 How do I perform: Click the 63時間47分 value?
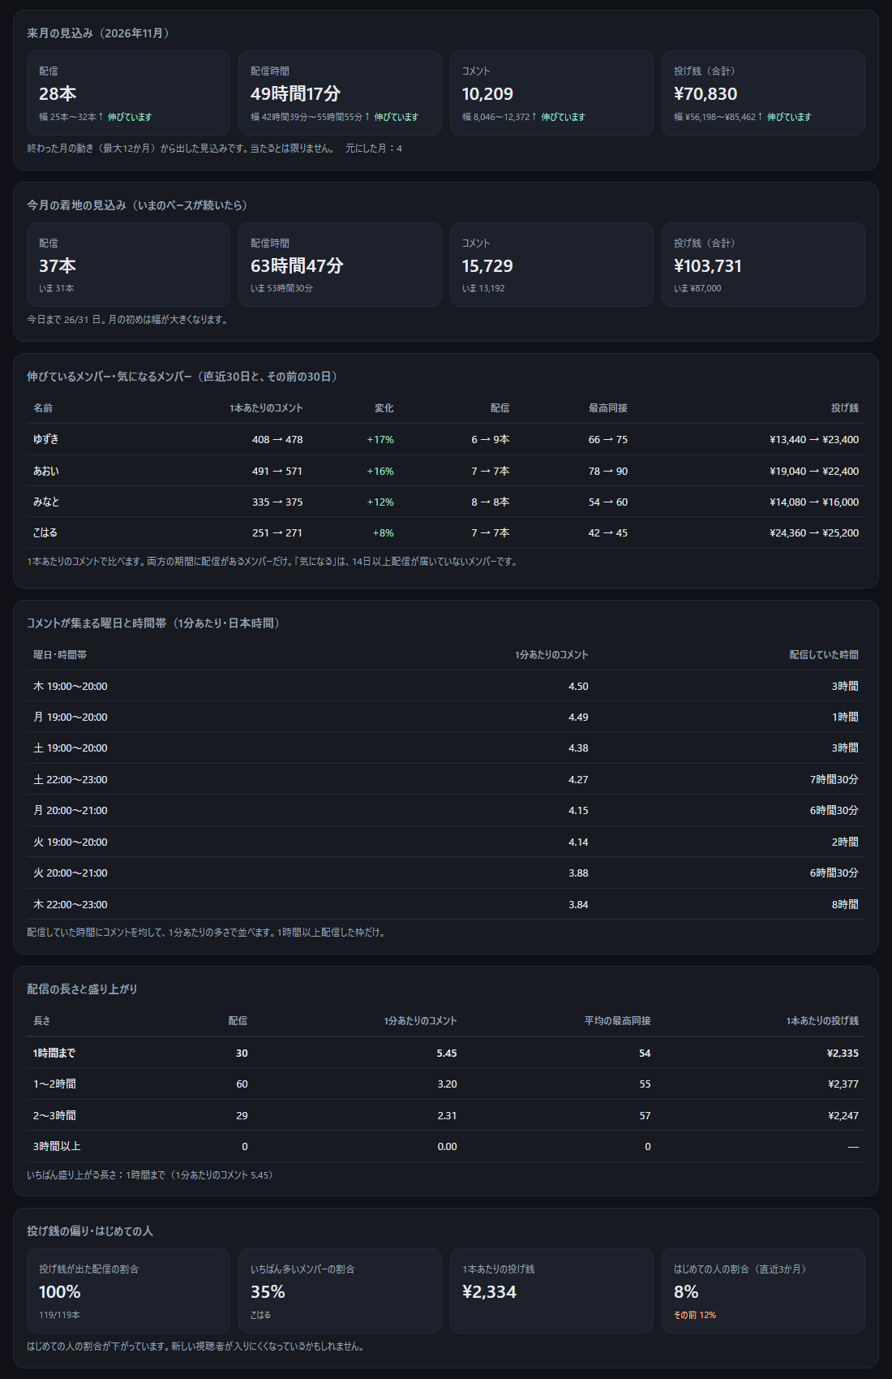coord(297,266)
